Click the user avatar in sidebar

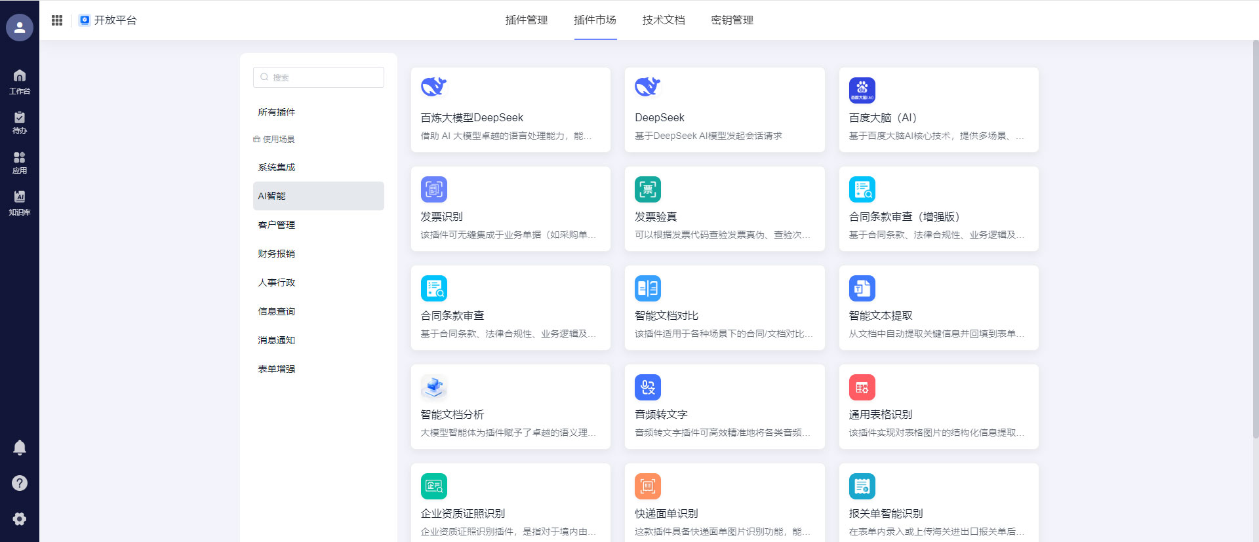click(x=20, y=28)
